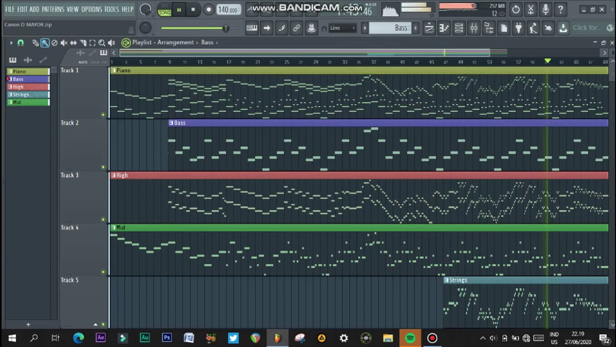
Task: Select the Piano pattern in picker list
Action: [28, 71]
